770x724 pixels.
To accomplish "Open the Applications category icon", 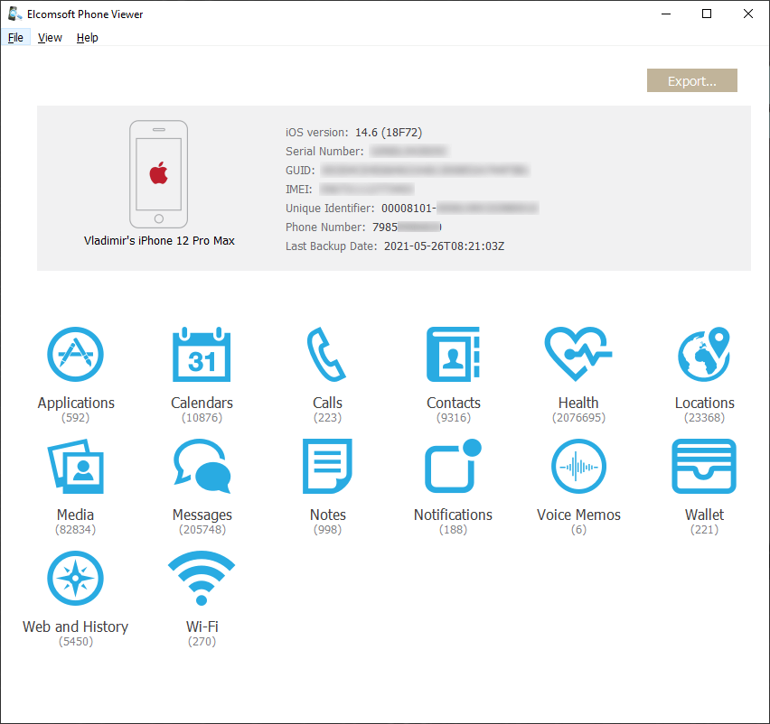I will click(x=75, y=354).
